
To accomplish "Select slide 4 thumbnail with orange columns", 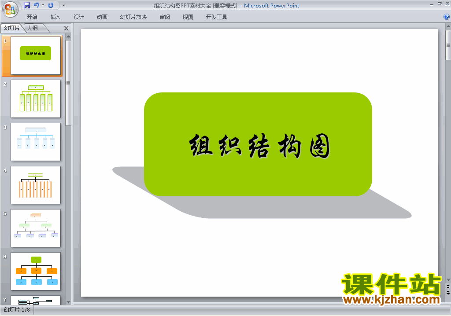I will tap(36, 185).
